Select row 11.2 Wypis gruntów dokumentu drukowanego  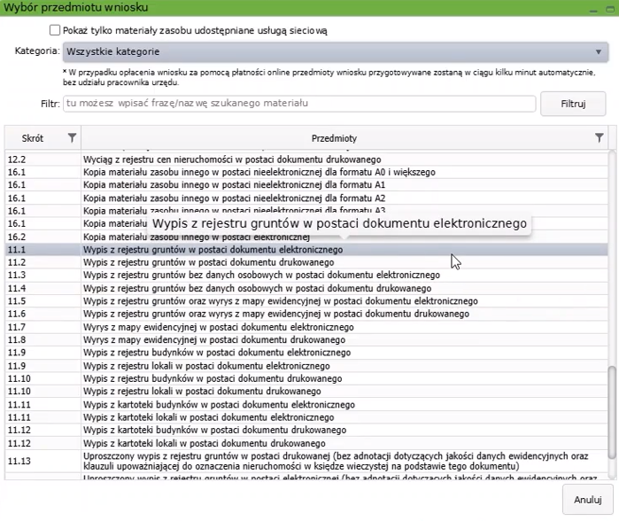click(213, 263)
